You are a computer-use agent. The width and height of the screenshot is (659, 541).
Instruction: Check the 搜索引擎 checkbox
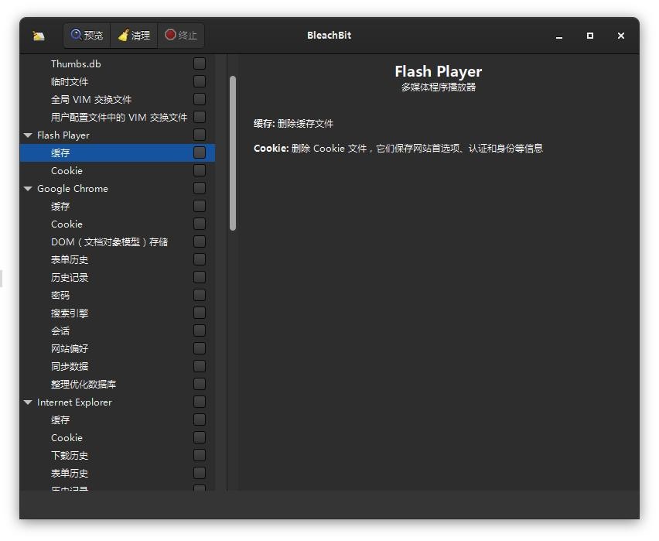(200, 313)
